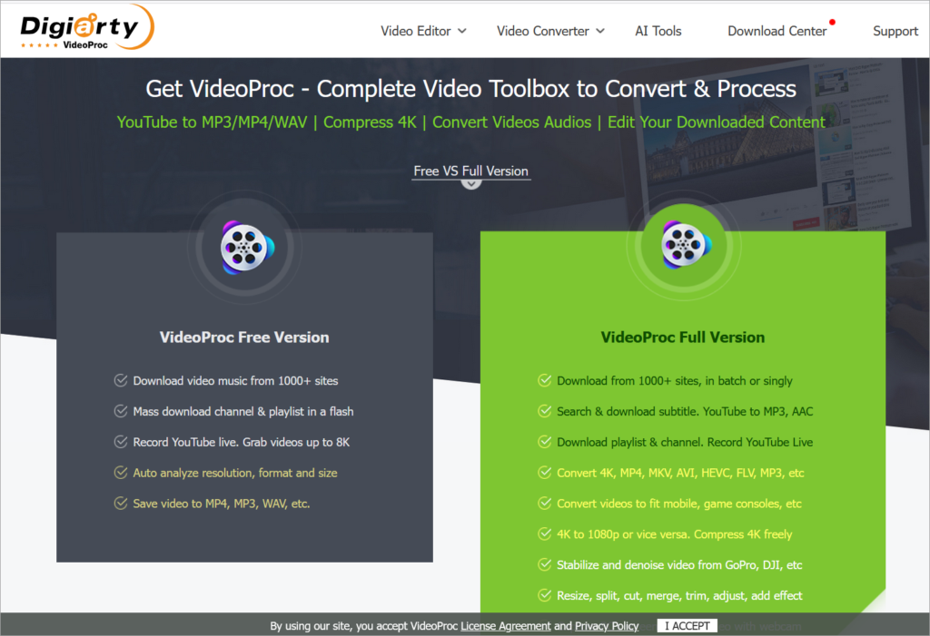Click the red notification dot on Download Center

832,23
